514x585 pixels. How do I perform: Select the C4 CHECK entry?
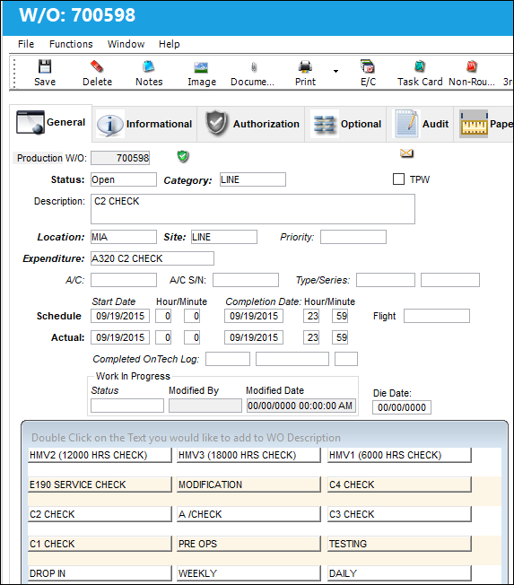(x=399, y=485)
